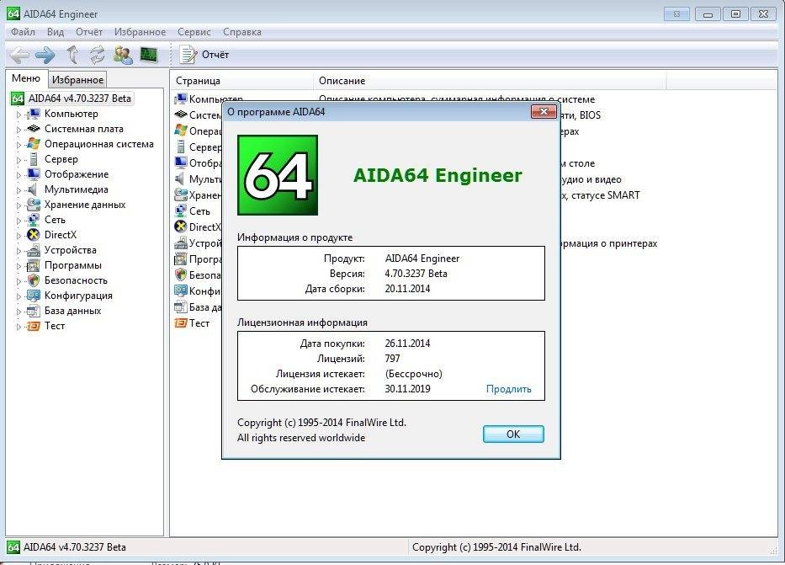Click the Системная плата icon in tree
The image size is (785, 565).
[34, 129]
